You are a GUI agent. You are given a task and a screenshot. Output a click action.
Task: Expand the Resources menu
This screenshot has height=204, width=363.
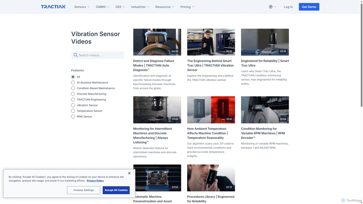pos(165,7)
